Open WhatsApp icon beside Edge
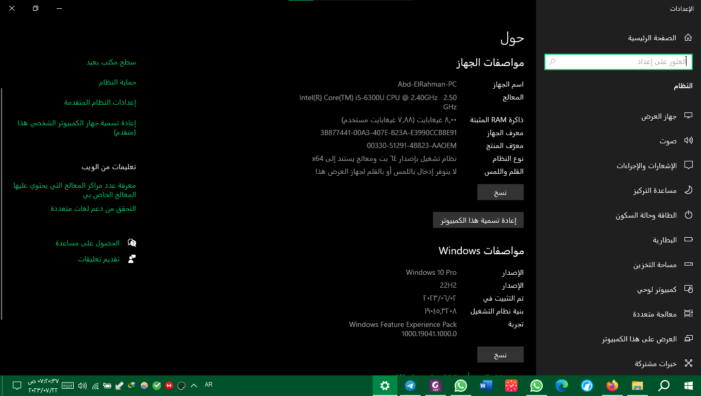This screenshot has height=396, width=701. (537, 386)
